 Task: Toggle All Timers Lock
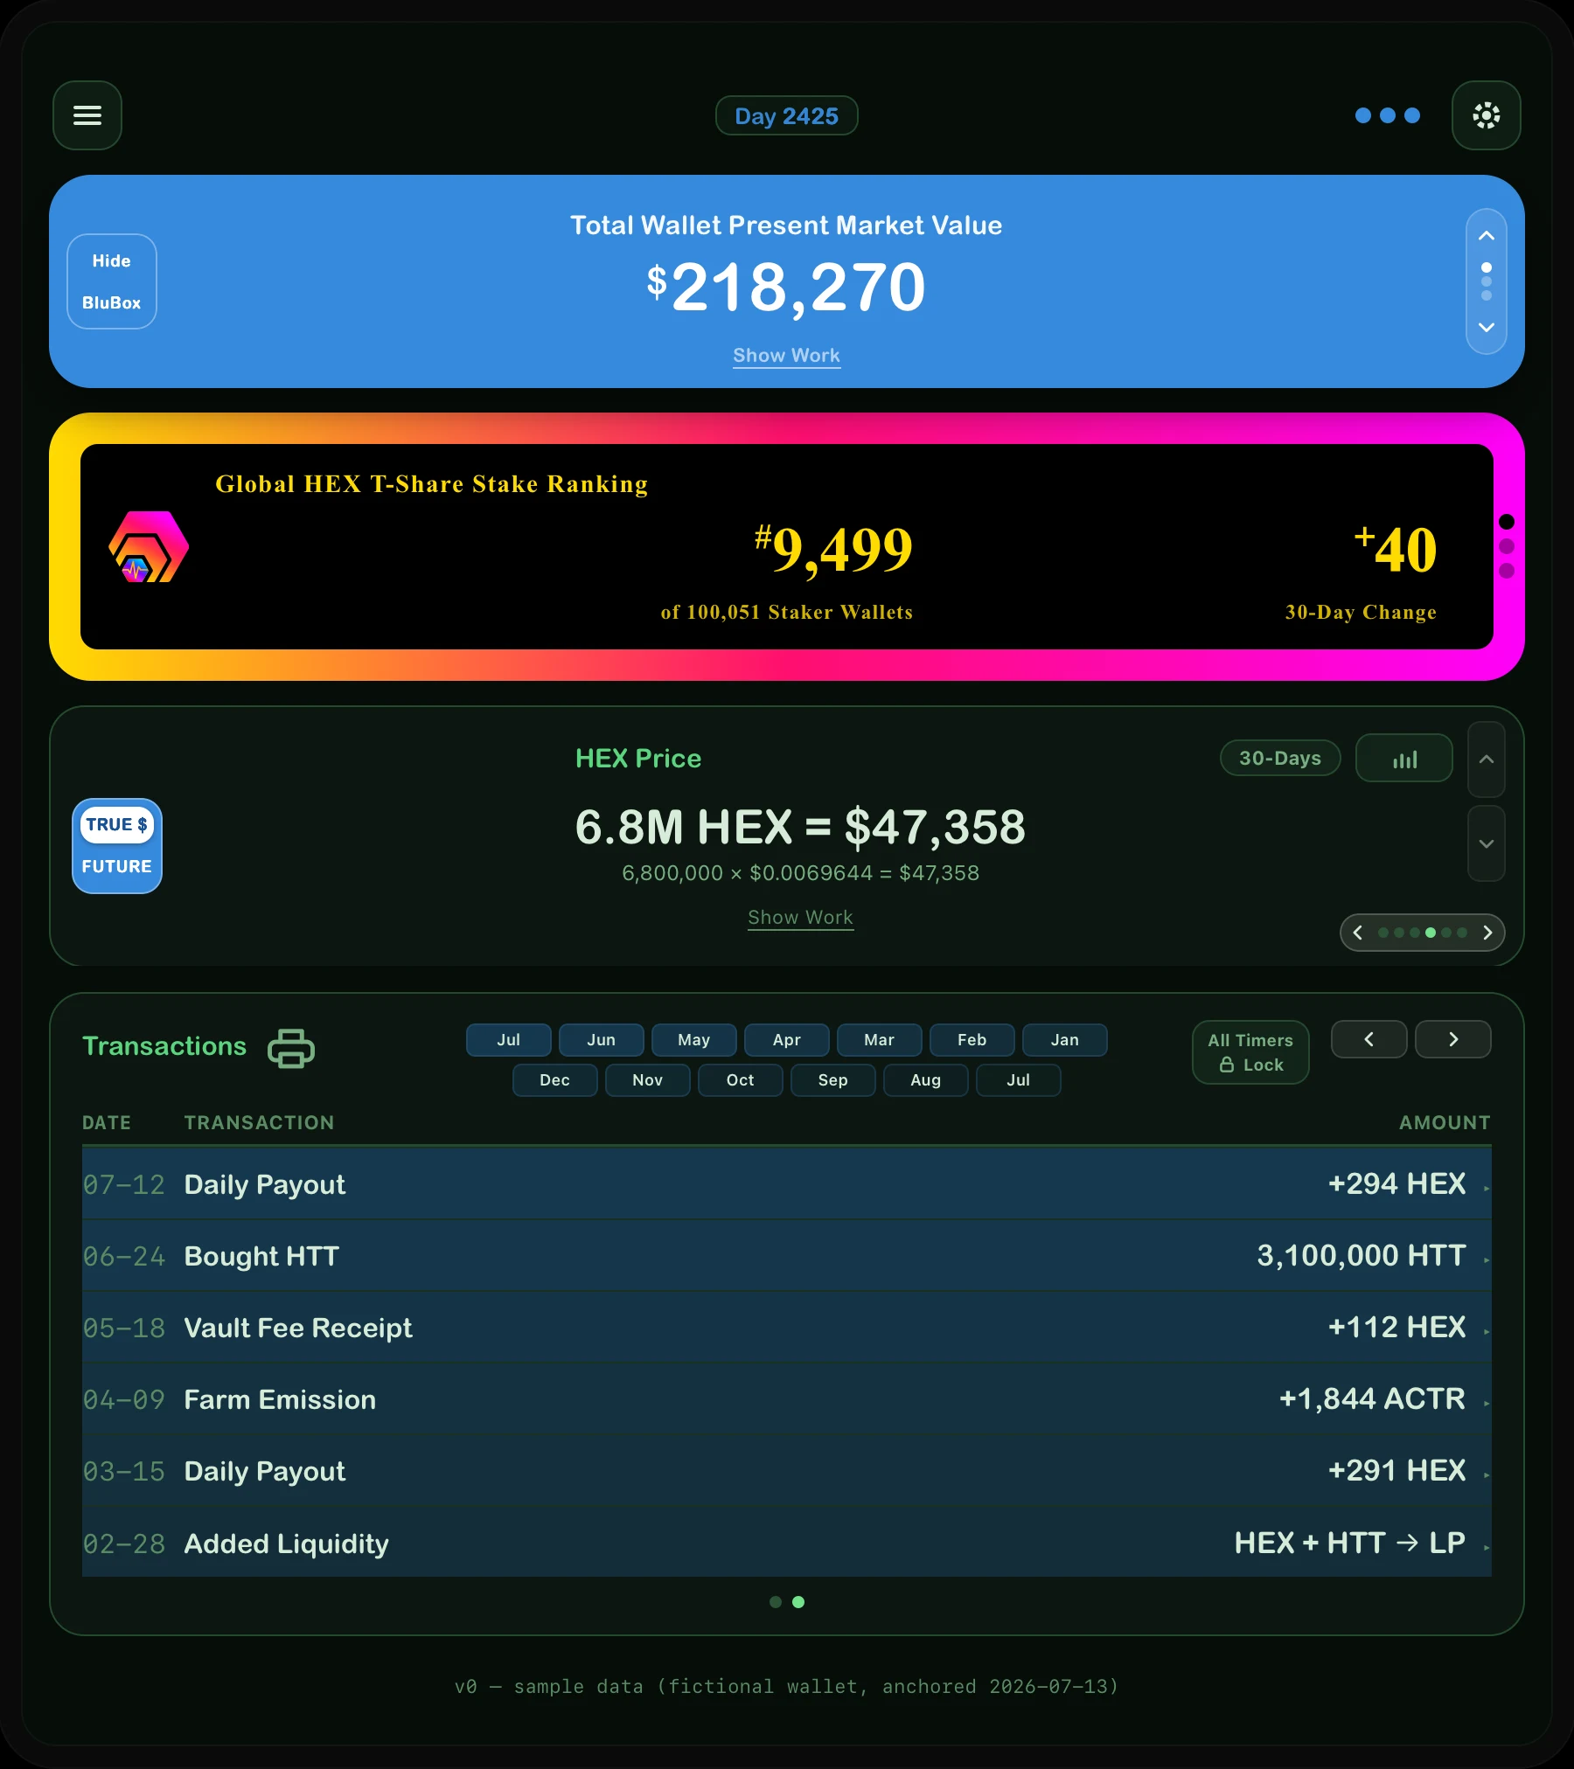point(1250,1052)
